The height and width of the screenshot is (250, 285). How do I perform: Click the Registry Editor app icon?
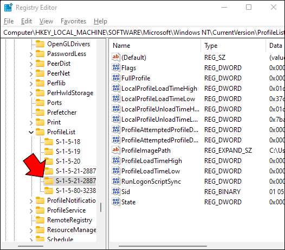8,8
